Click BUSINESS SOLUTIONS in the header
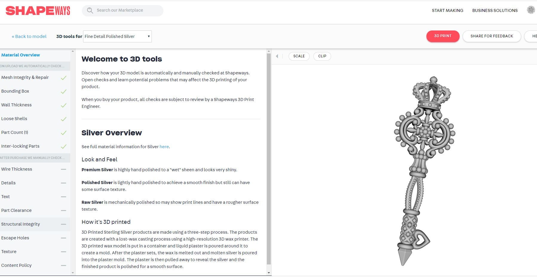Screen dimensions: 537x277 495,10
